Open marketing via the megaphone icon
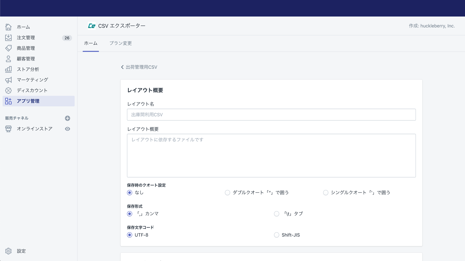Screen dimensions: 465x261 click(8, 80)
